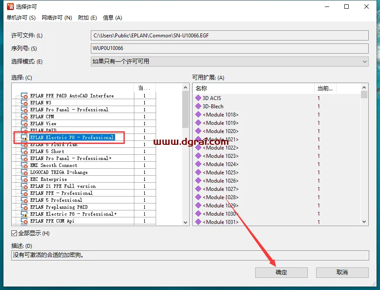
Task: Click warning icon for EPLAN Electric P8 - Professional
Action: pyautogui.click(x=24, y=138)
